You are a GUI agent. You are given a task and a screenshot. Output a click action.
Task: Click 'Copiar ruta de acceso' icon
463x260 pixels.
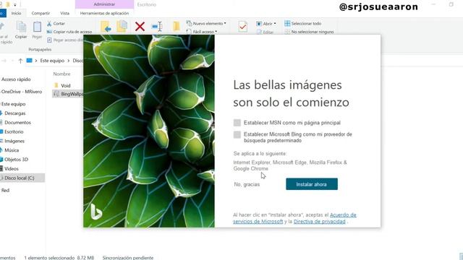click(49, 32)
